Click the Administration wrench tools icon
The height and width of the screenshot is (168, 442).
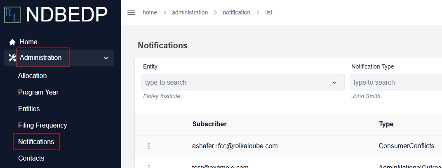[12, 58]
